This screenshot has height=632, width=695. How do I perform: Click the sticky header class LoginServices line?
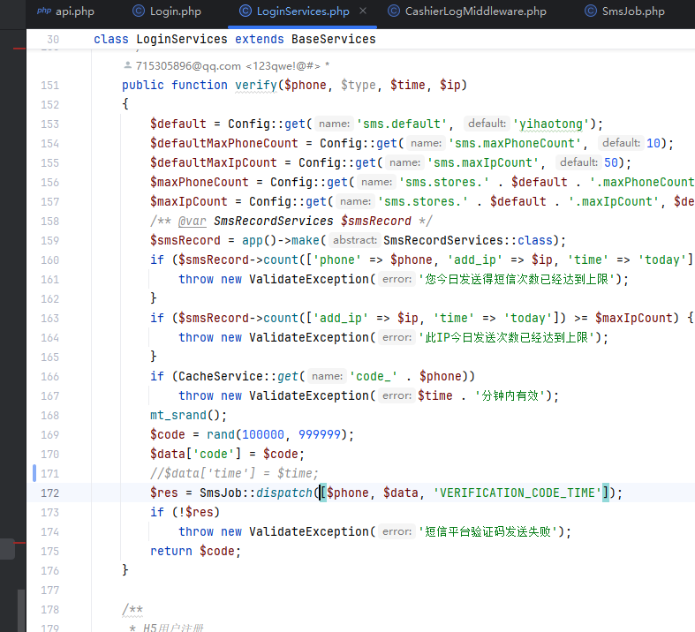(x=235, y=40)
